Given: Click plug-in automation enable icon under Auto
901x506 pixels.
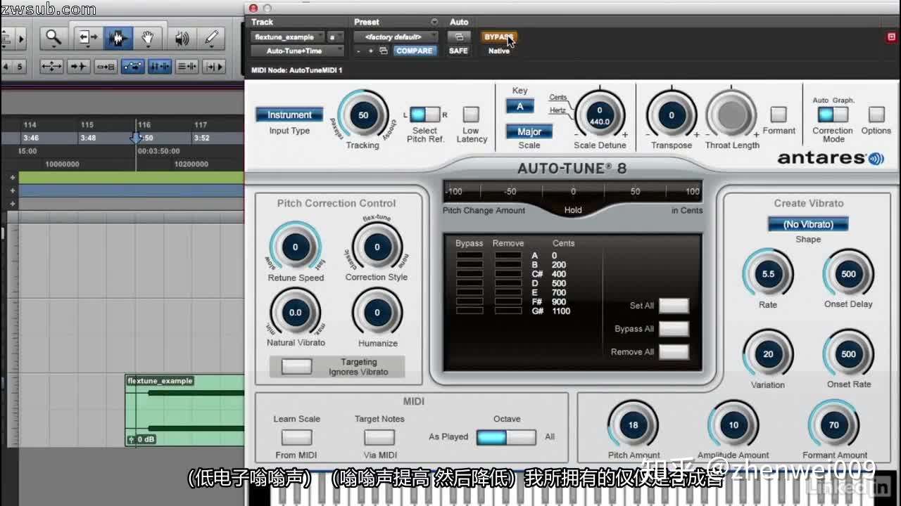Looking at the screenshot, I should point(459,37).
